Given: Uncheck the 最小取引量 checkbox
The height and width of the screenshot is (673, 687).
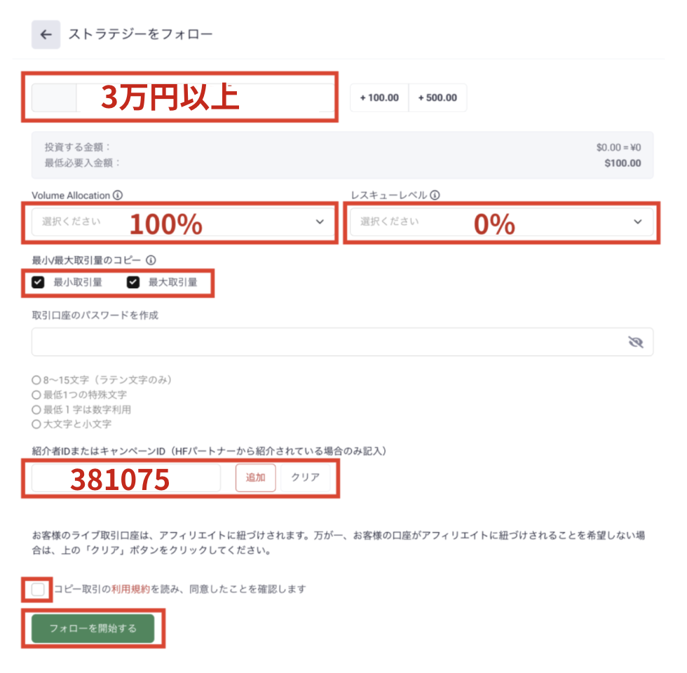Looking at the screenshot, I should coord(38,282).
